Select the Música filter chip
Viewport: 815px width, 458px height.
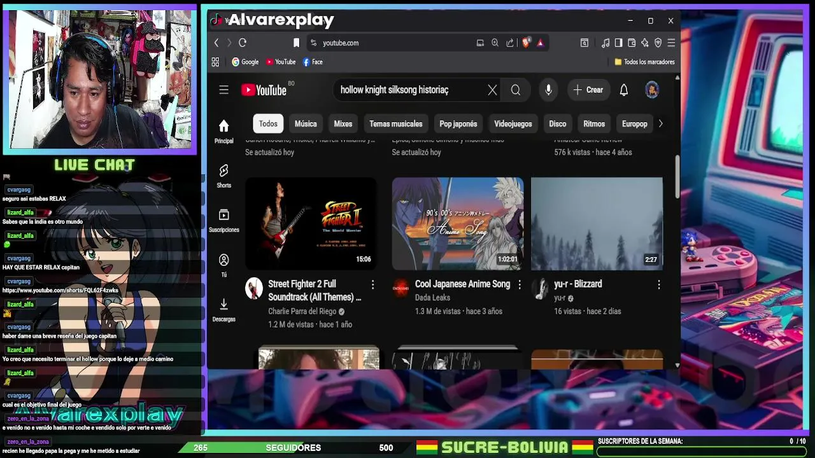pos(306,123)
